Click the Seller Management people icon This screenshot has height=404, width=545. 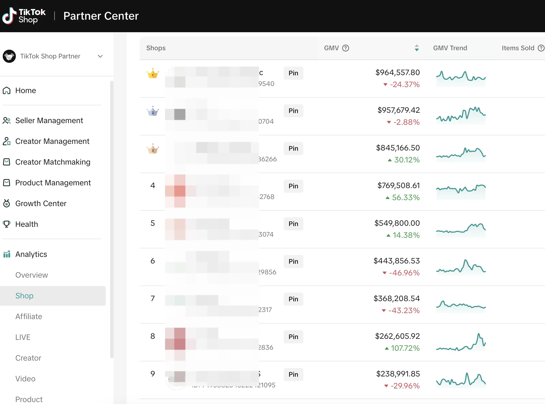coord(7,121)
